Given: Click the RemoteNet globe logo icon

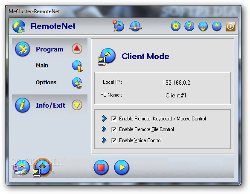Looking at the screenshot, I should click(x=19, y=26).
